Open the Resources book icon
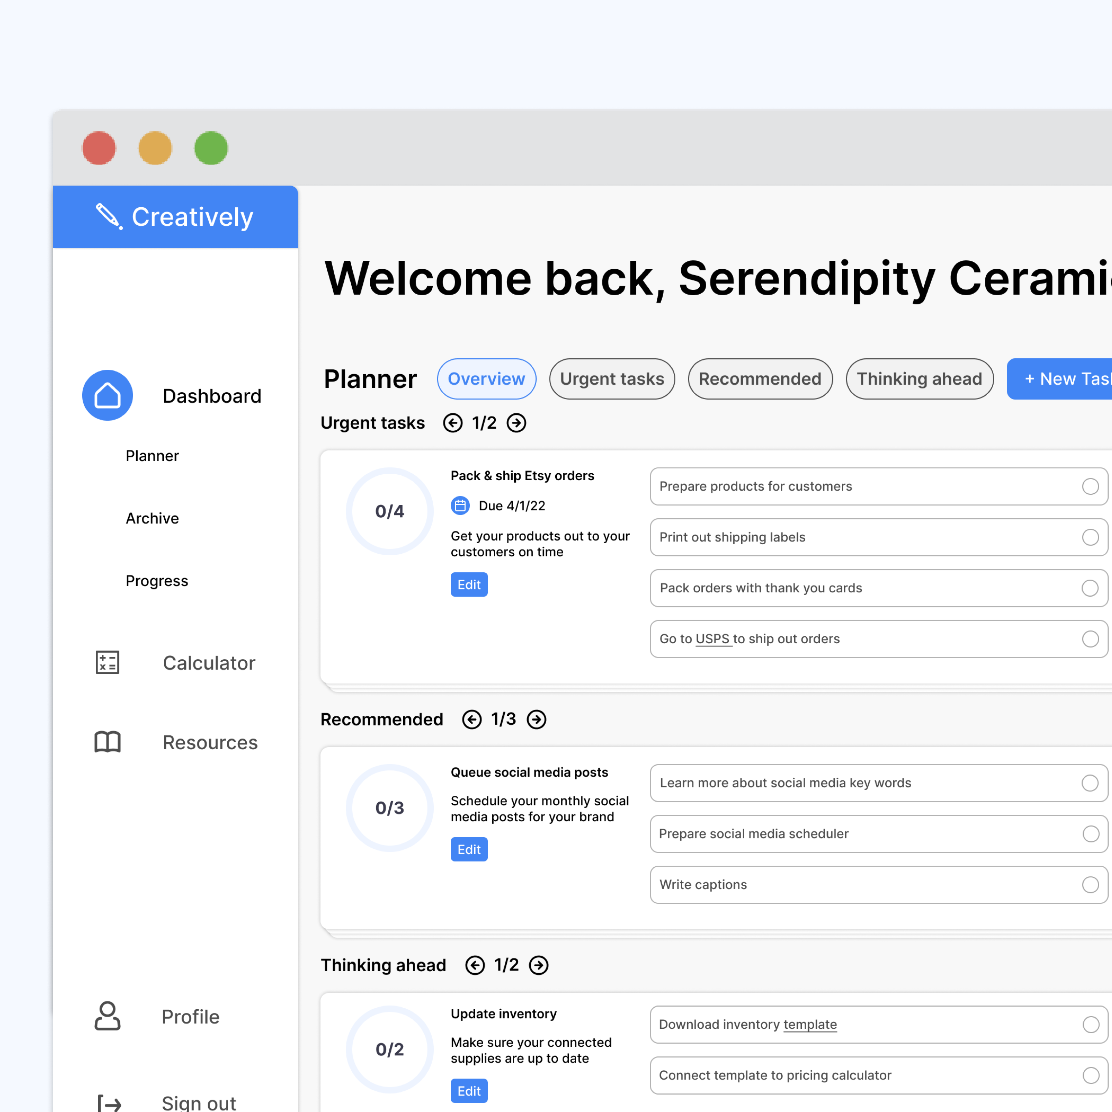 click(108, 742)
